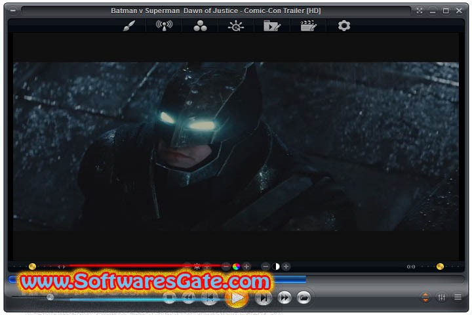Fast forward the video
Viewport: 472px width, 315px height.
(x=285, y=298)
